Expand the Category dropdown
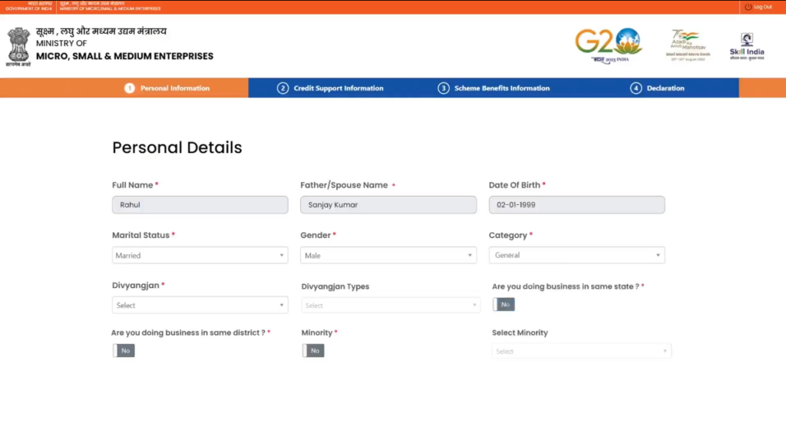 coord(576,256)
